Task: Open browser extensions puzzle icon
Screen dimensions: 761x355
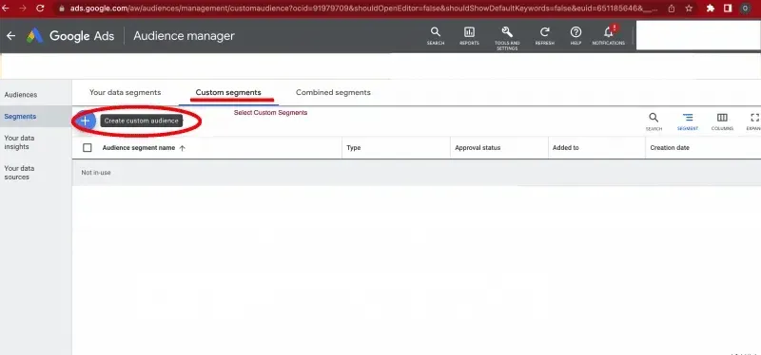Action: [x=711, y=9]
